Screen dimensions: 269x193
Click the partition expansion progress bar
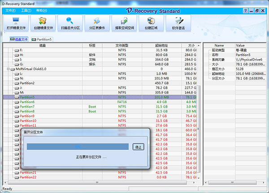[x=78, y=147]
